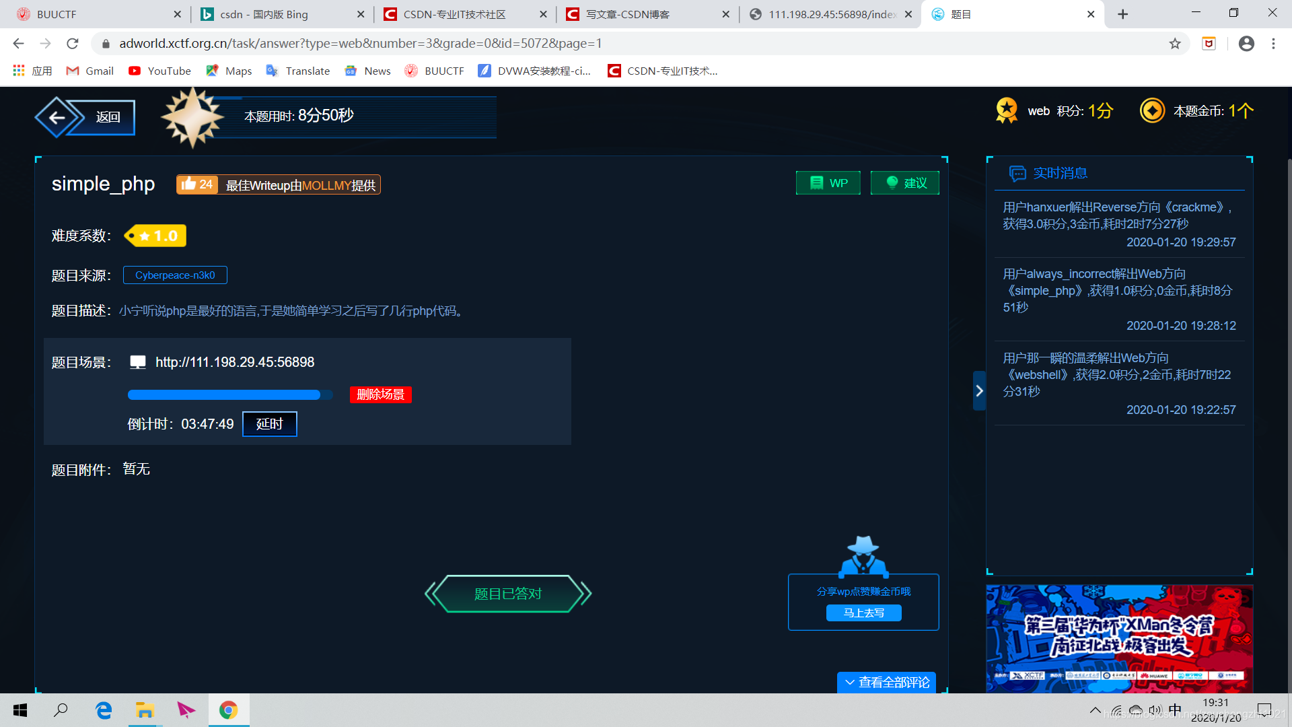Click the 马上去写 write-now button
The image size is (1292, 727).
click(x=863, y=613)
